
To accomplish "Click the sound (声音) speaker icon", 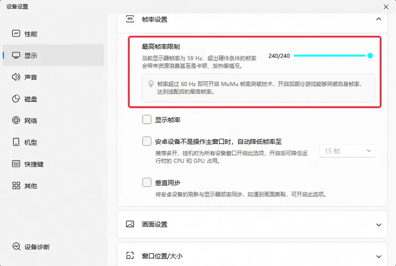I will pos(16,77).
